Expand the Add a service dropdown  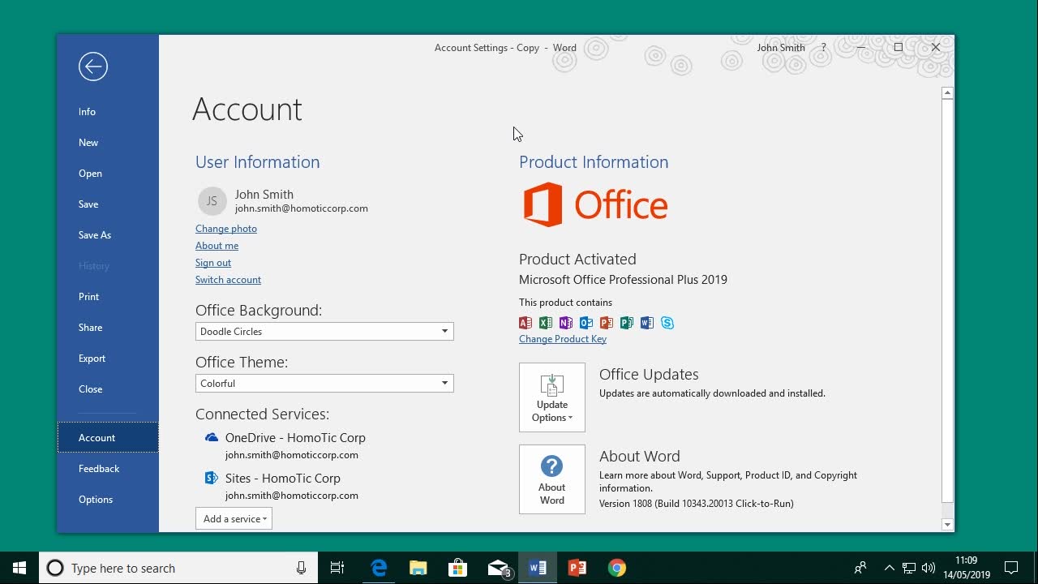coord(234,519)
